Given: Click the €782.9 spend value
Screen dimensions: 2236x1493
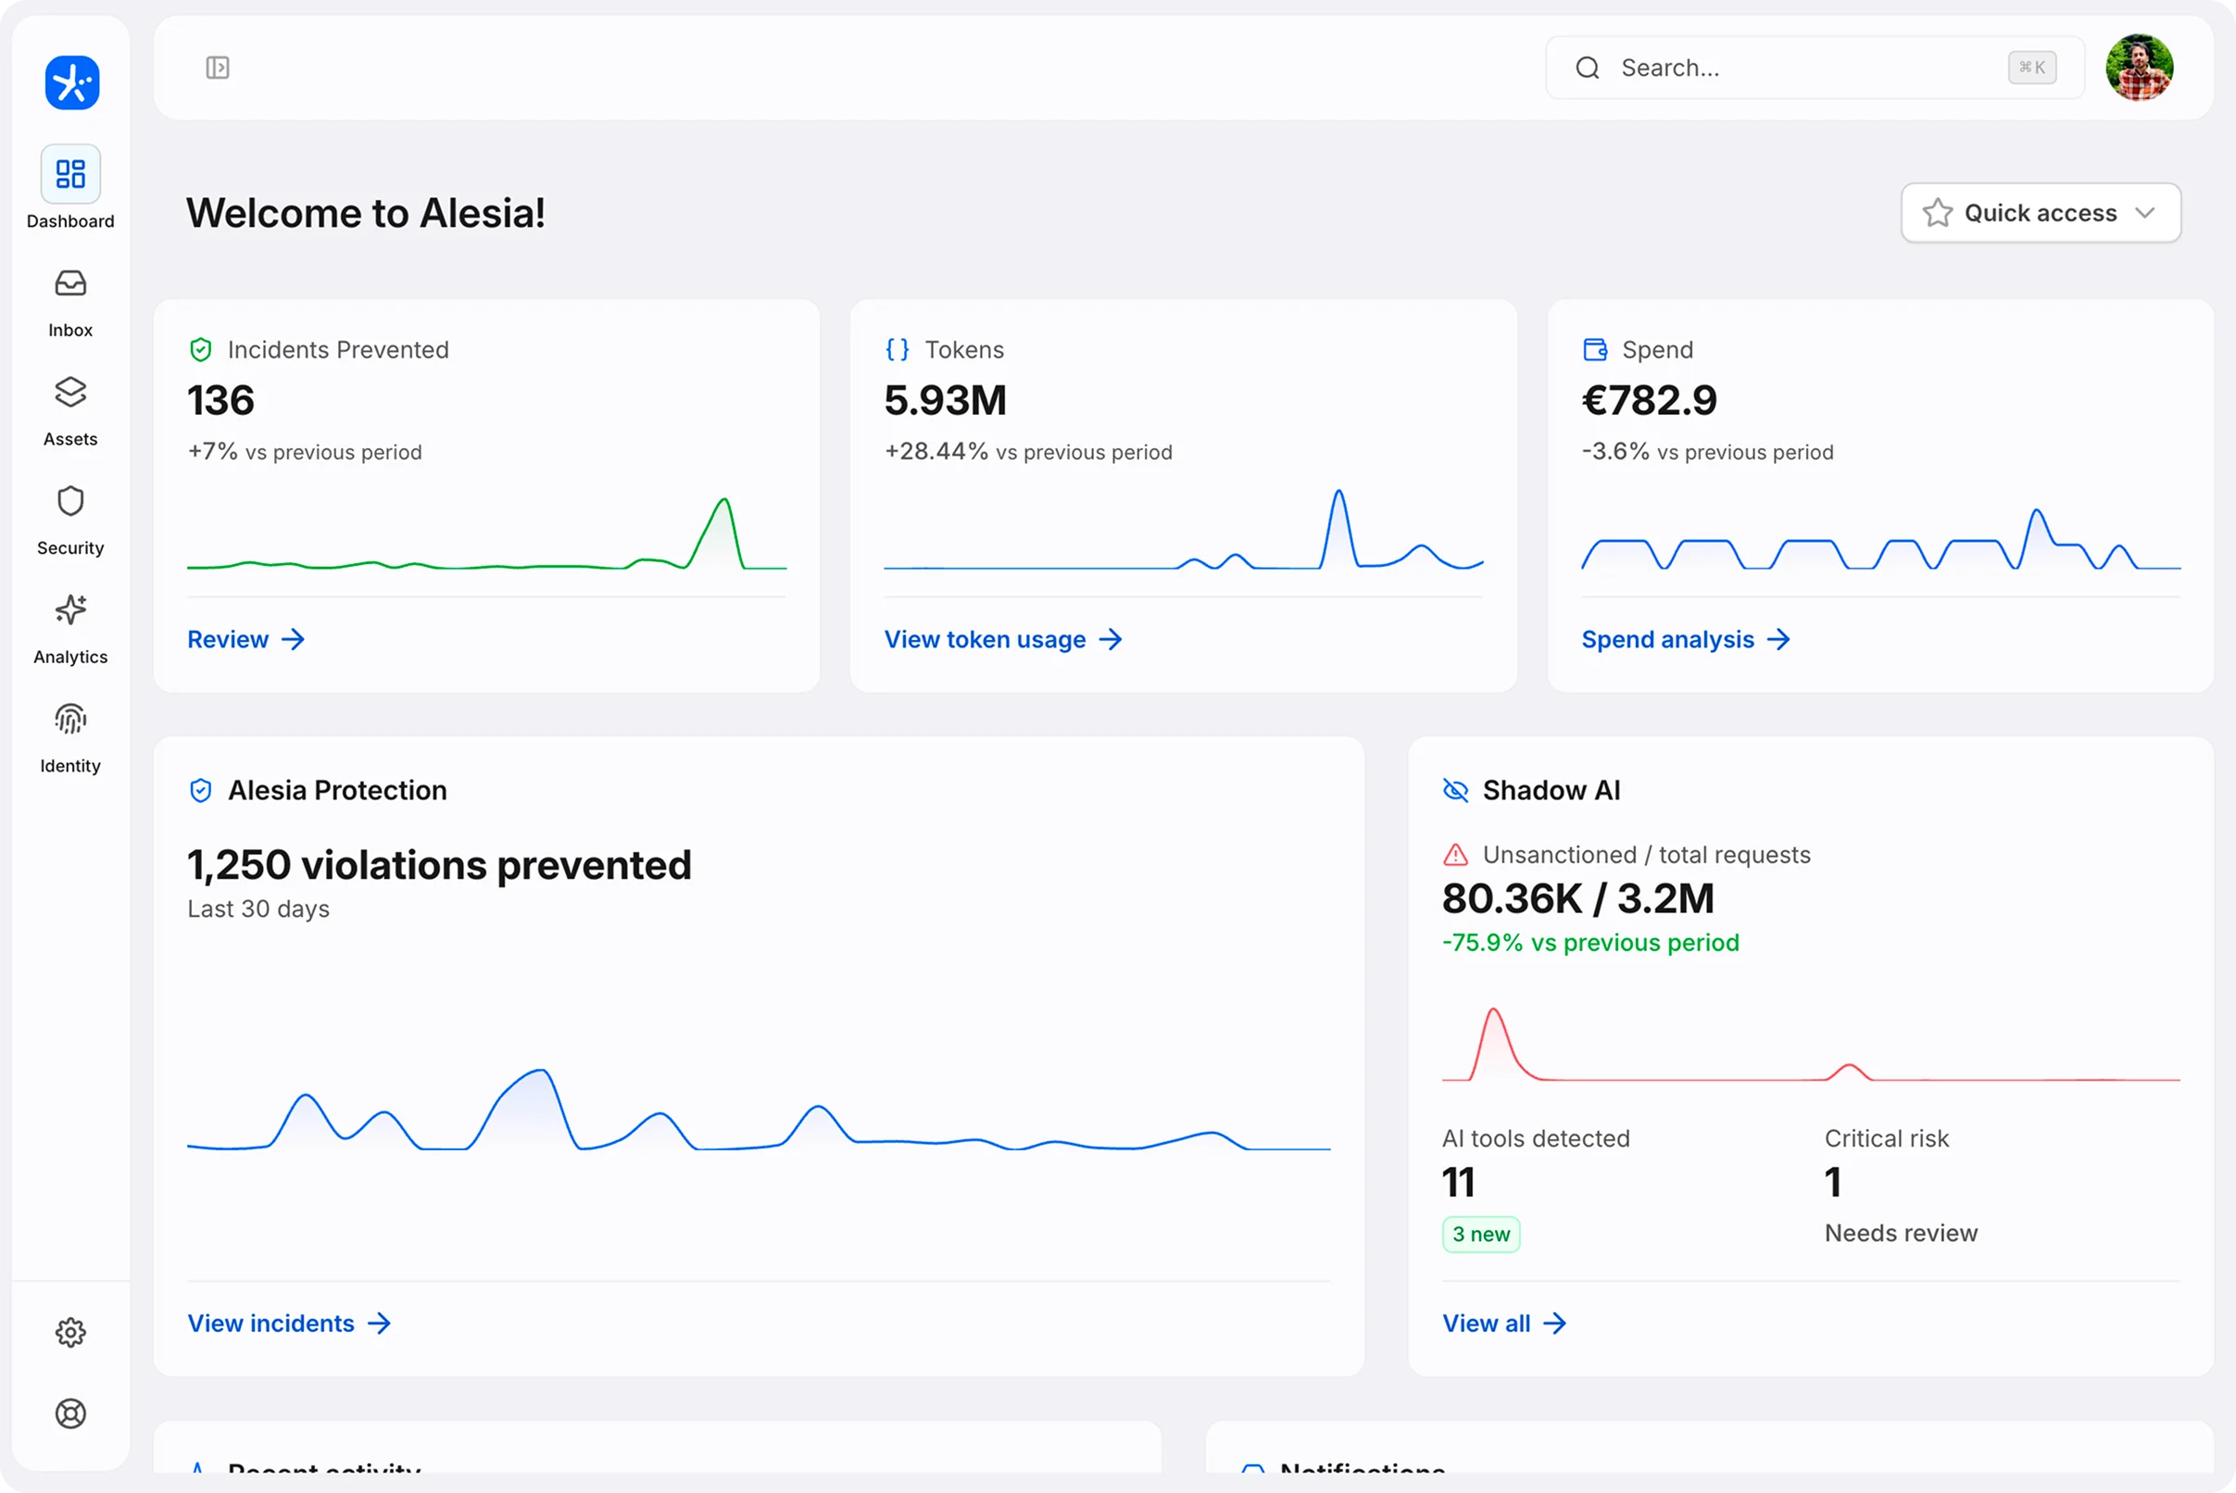Looking at the screenshot, I should tap(1650, 400).
